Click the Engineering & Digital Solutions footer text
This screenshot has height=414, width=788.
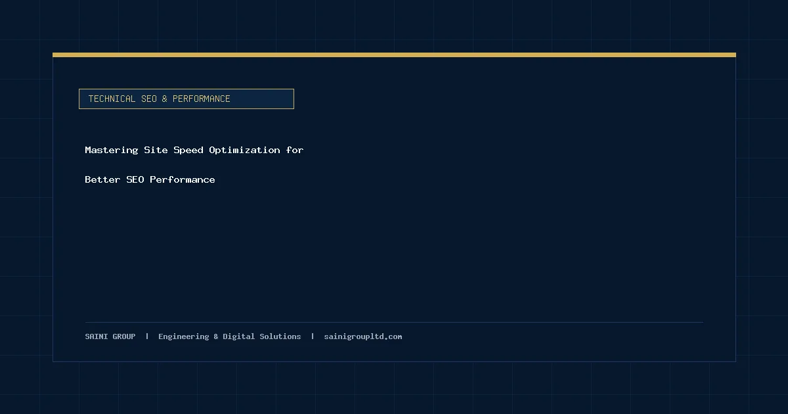coord(229,336)
